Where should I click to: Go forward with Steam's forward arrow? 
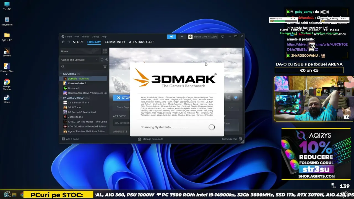[x=69, y=42]
